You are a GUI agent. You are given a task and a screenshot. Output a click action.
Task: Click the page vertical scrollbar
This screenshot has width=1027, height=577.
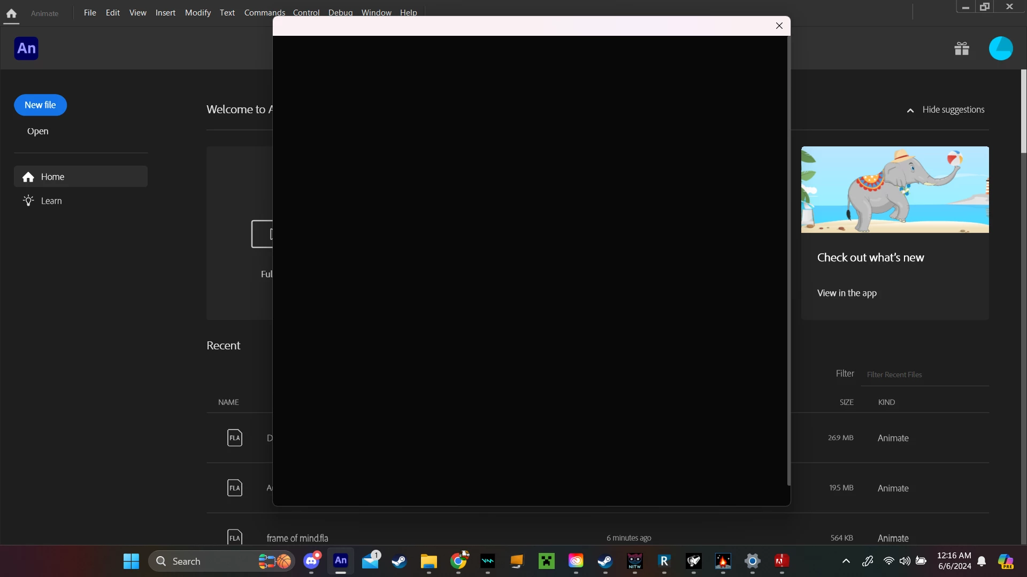pyautogui.click(x=1023, y=111)
